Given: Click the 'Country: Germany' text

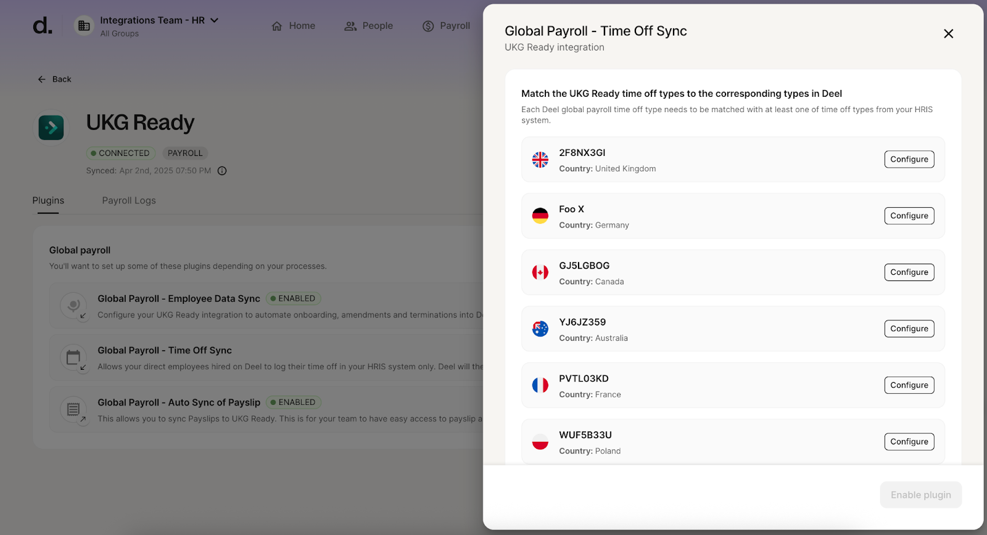Looking at the screenshot, I should click(594, 225).
